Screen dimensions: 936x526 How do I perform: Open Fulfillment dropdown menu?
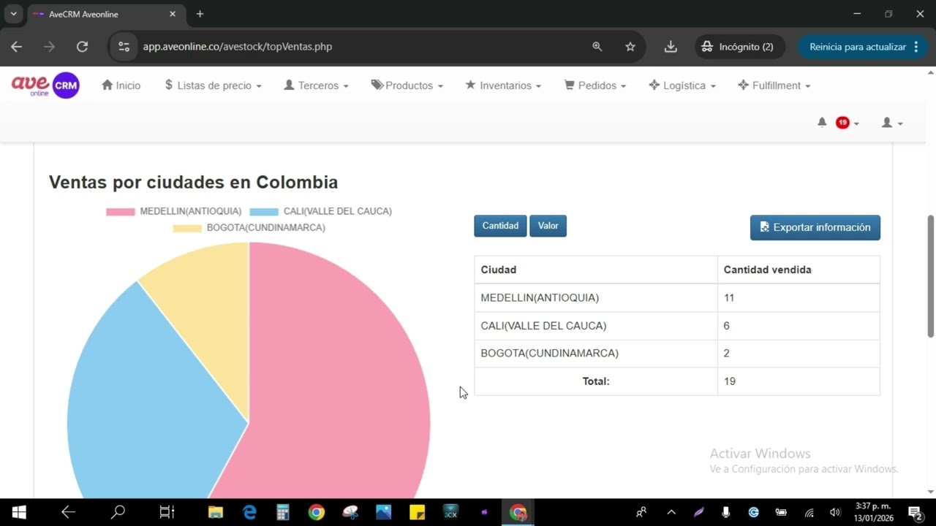(774, 85)
